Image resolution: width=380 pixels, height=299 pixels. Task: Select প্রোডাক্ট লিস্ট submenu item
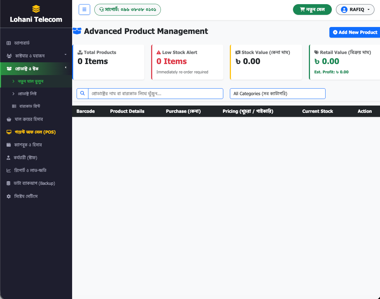(36, 94)
